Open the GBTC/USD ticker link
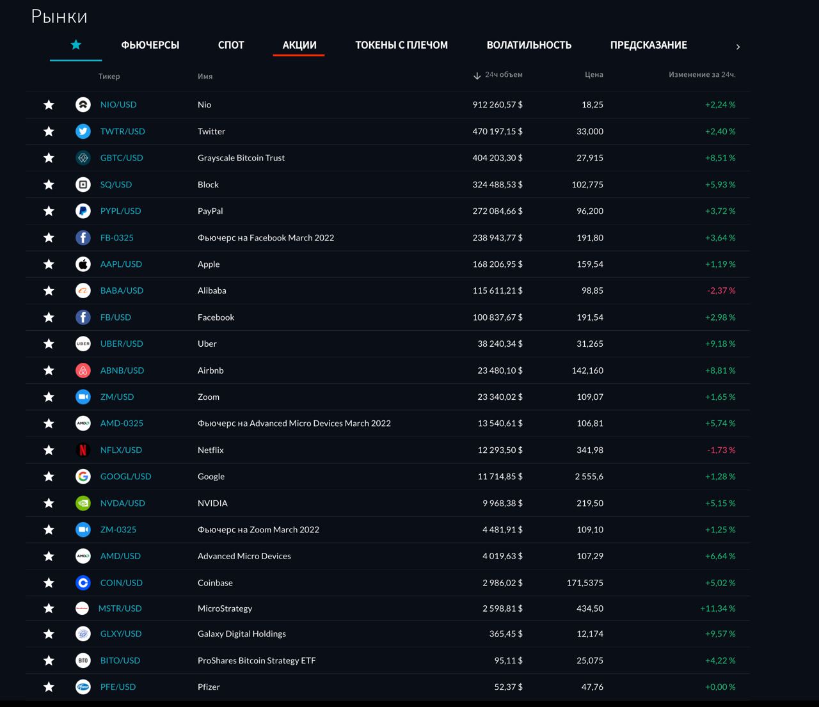819x707 pixels. (x=122, y=157)
